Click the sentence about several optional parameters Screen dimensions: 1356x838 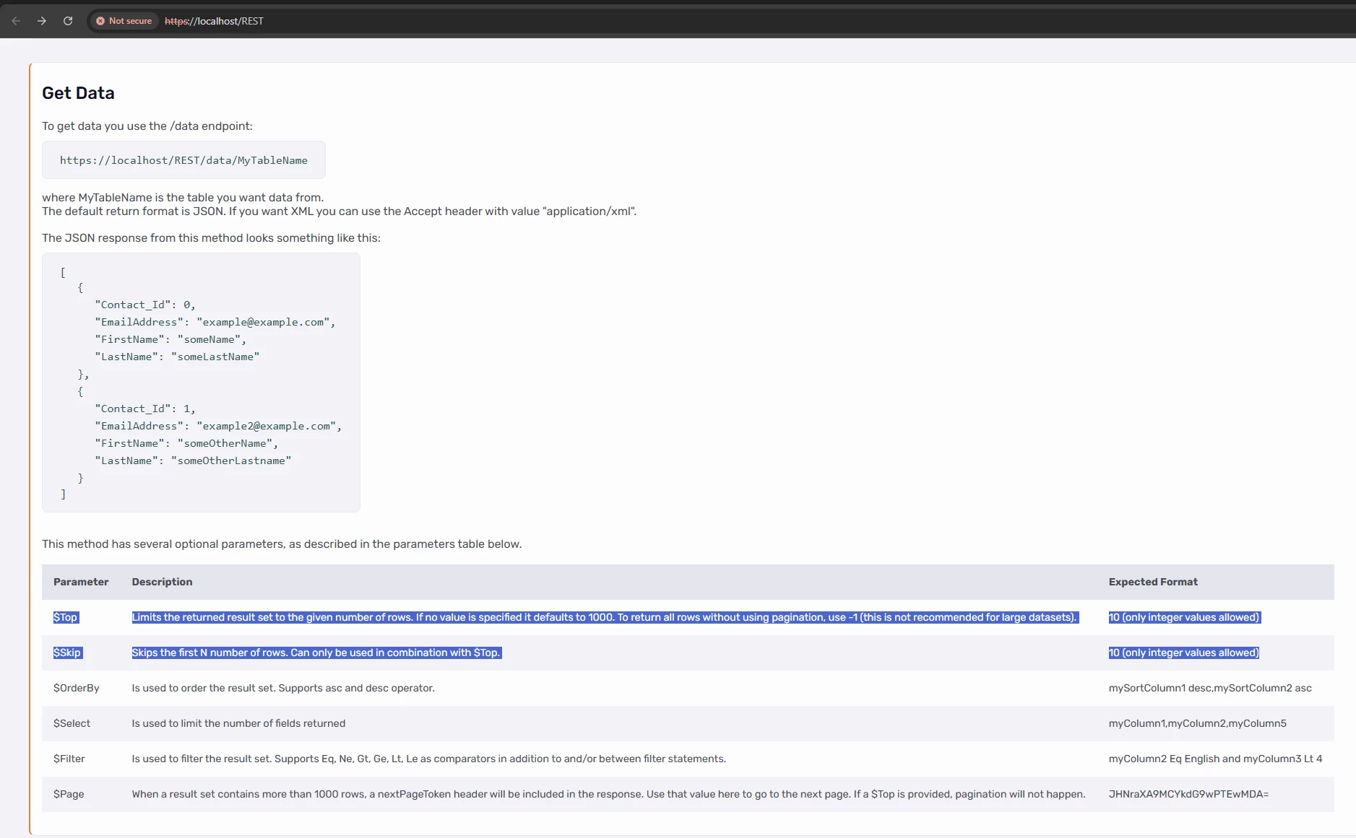click(282, 544)
